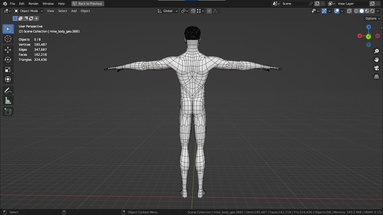Click Back to Previous button
Image resolution: width=383 pixels, height=215 pixels.
(87, 4)
